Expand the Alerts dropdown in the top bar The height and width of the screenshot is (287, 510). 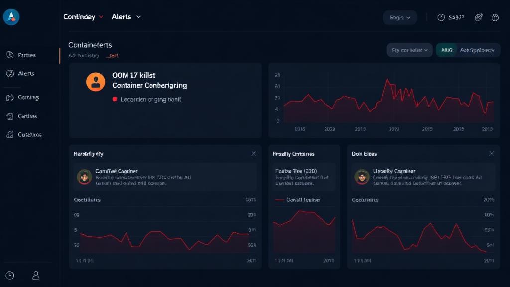(x=126, y=16)
